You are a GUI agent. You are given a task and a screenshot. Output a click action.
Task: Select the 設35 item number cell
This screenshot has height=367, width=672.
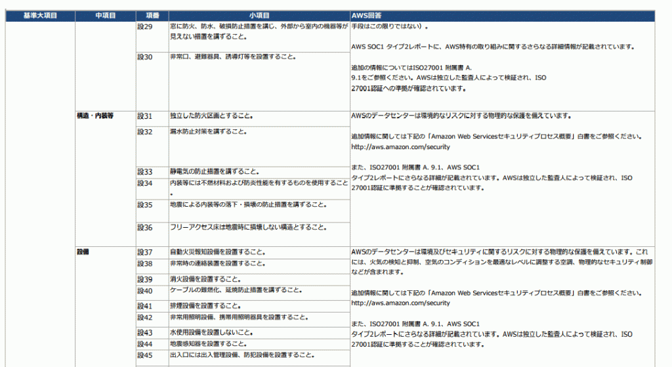(x=152, y=211)
